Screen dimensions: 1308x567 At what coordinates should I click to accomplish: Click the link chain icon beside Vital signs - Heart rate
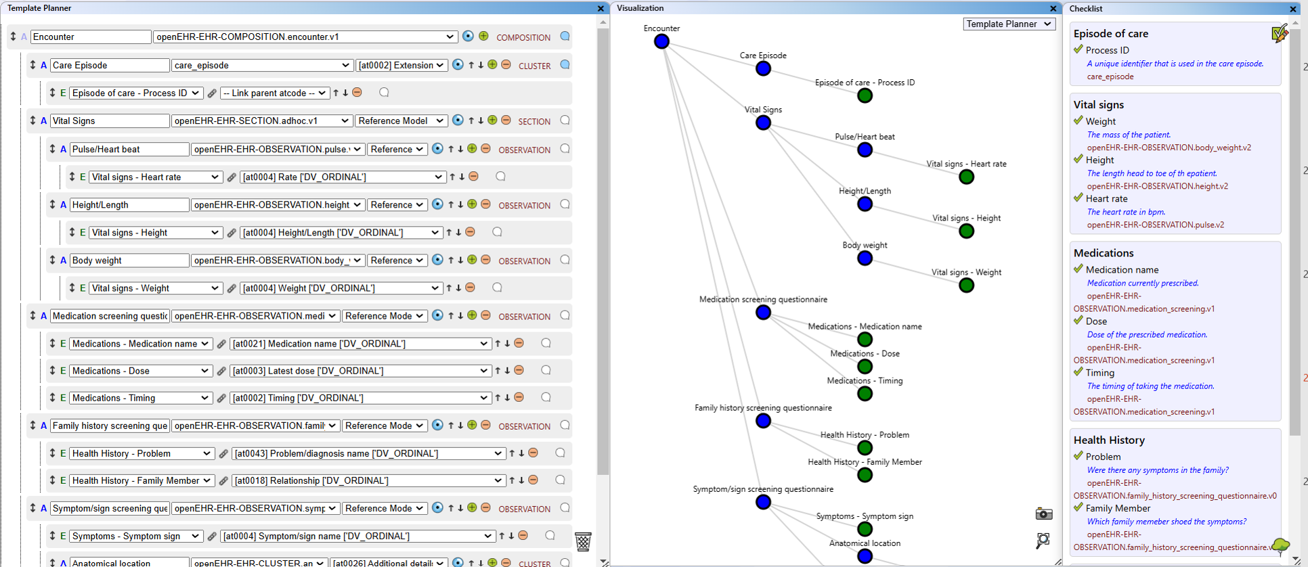click(x=232, y=177)
